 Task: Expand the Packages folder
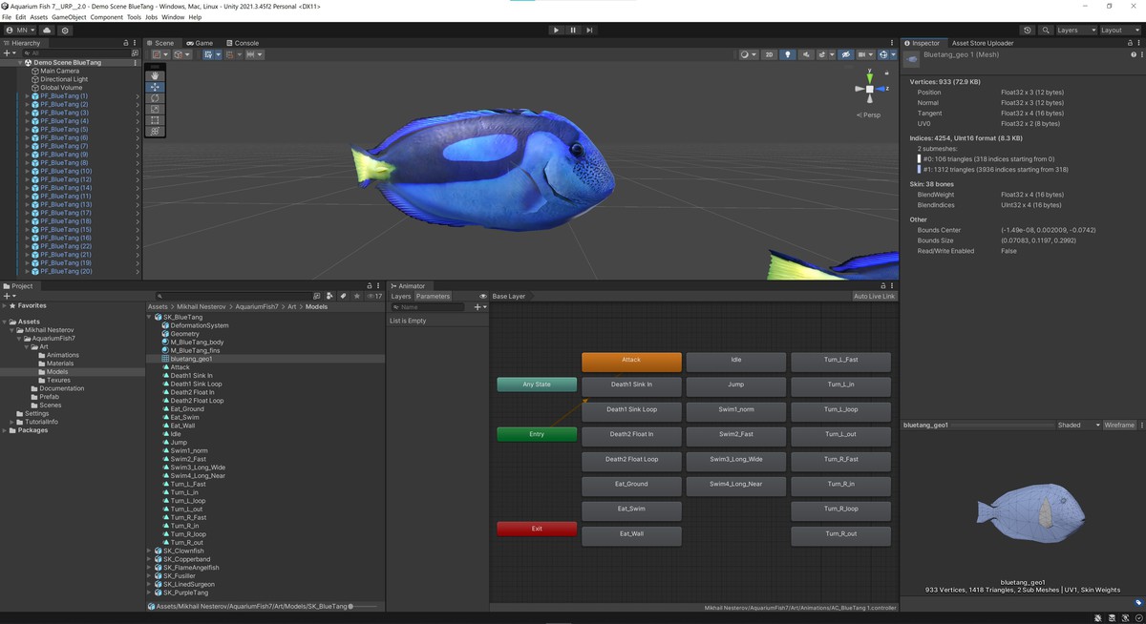coord(6,430)
